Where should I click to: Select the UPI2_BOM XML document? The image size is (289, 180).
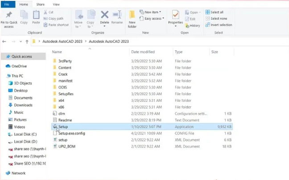tap(67, 147)
